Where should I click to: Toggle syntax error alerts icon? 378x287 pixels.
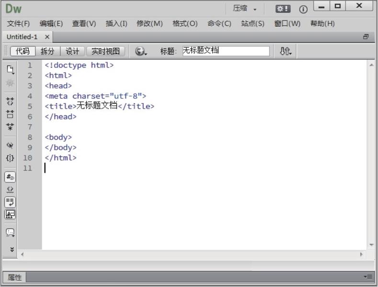(10, 214)
